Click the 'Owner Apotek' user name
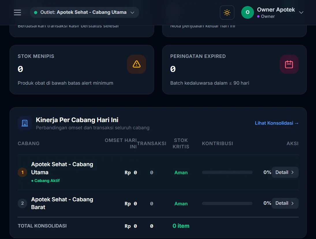 (x=276, y=10)
